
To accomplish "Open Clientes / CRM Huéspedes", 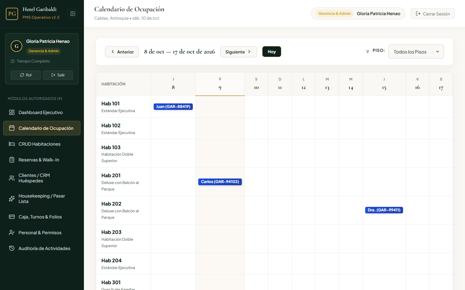I will (x=42, y=178).
